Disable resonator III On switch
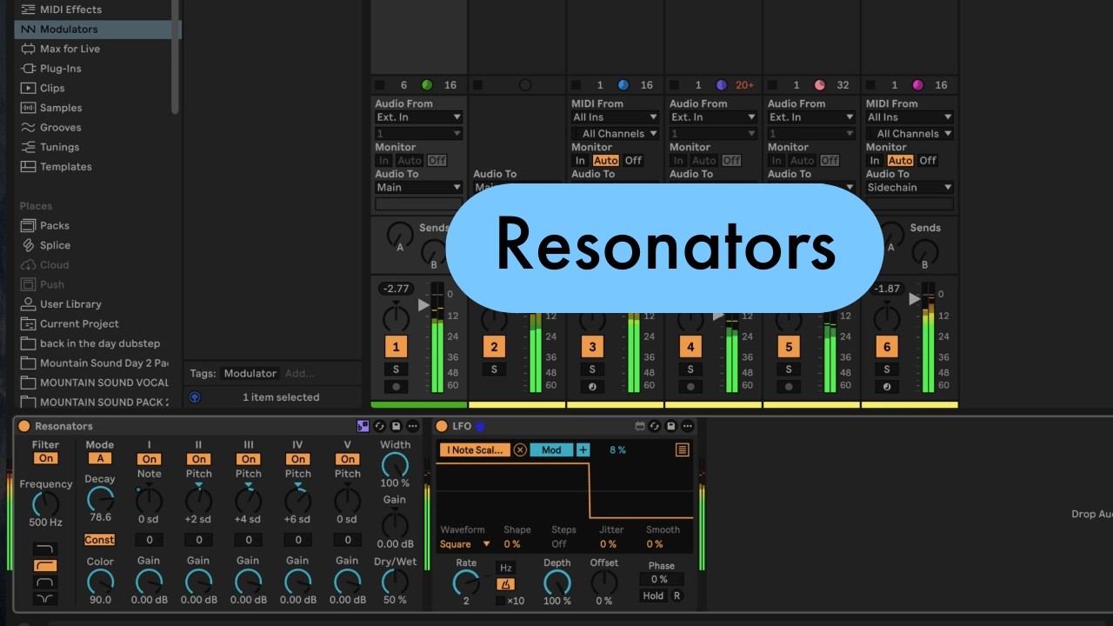This screenshot has height=626, width=1113. [249, 459]
